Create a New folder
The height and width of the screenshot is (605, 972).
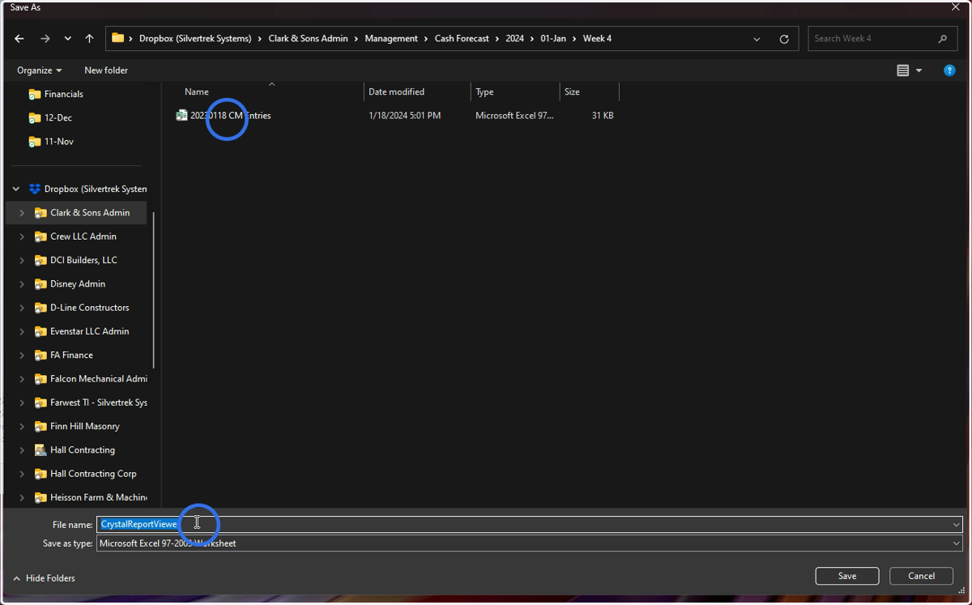pos(106,70)
